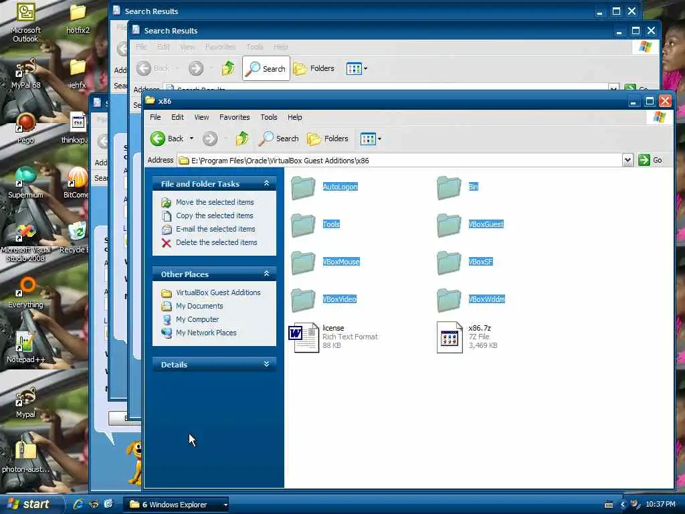Image resolution: width=685 pixels, height=514 pixels.
Task: Click E-mail the selected items
Action: [215, 229]
